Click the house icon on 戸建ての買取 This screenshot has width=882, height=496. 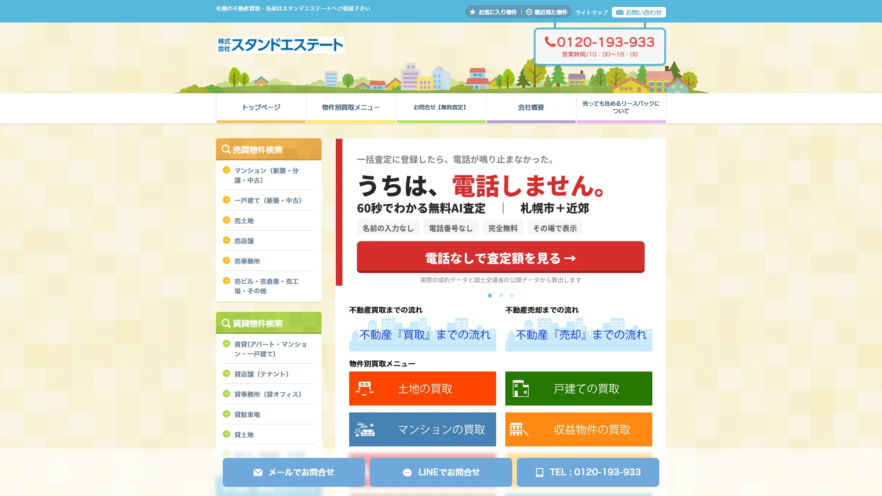click(520, 389)
